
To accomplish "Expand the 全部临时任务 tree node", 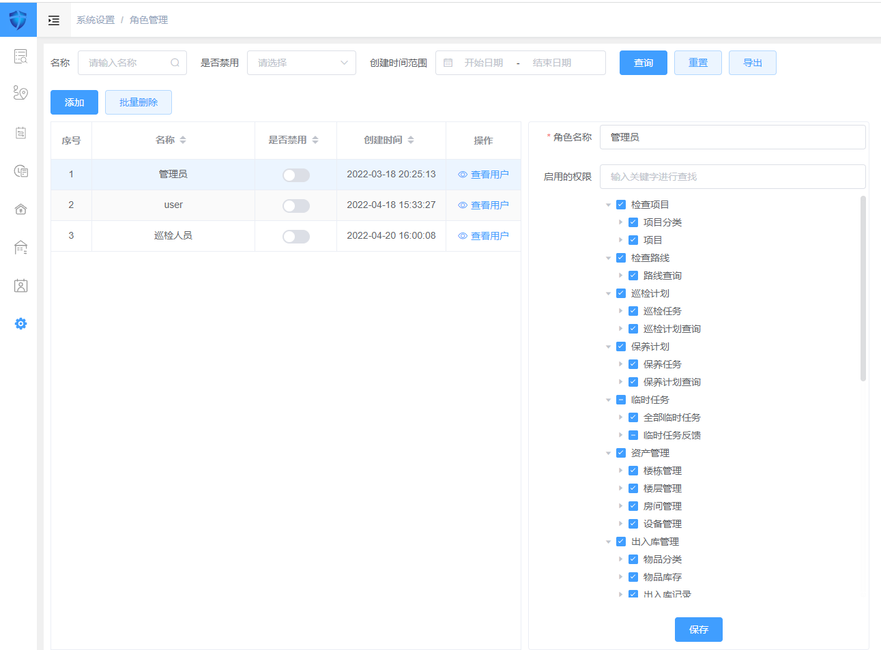I will click(621, 417).
